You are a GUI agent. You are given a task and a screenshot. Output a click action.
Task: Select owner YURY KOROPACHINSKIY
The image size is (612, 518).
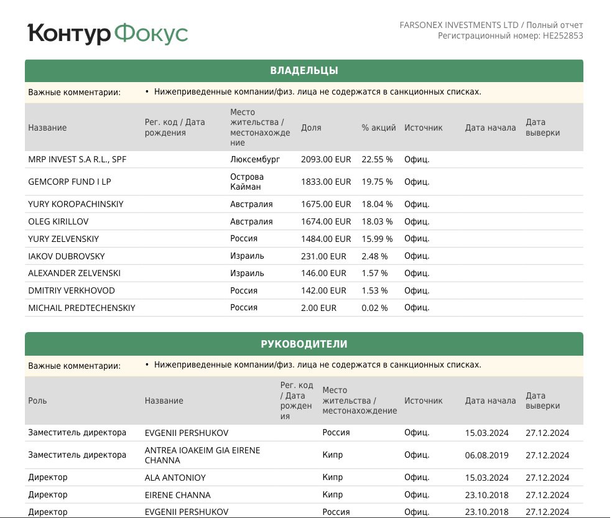[76, 204]
